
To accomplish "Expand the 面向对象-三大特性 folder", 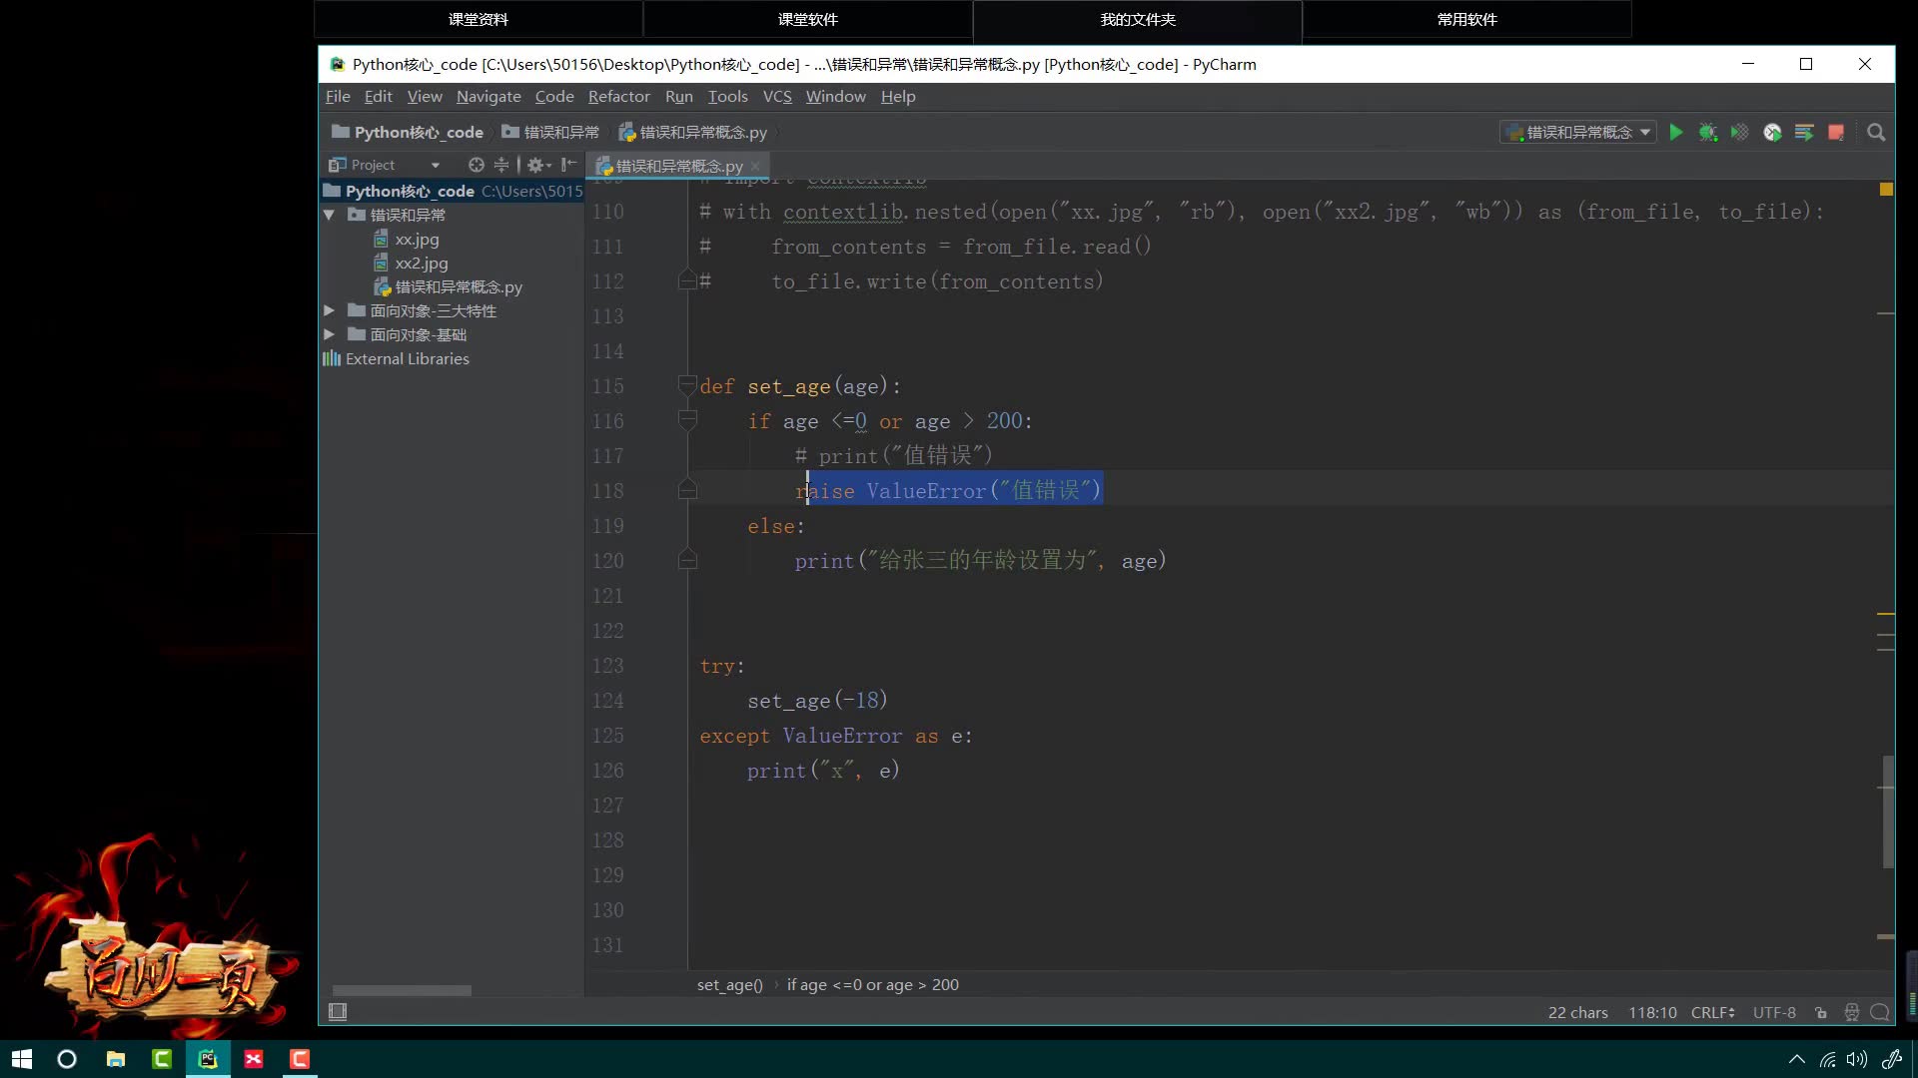I will pyautogui.click(x=329, y=310).
